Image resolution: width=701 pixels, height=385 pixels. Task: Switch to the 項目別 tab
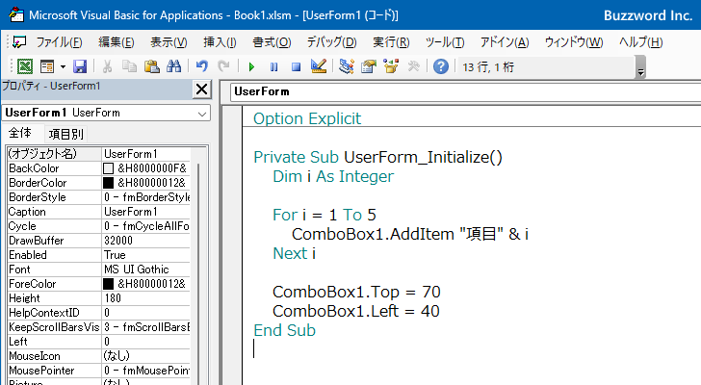[x=65, y=134]
